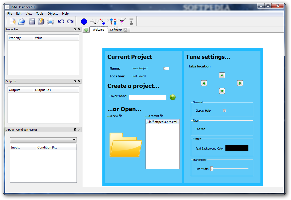Open the Tools menu

click(x=40, y=14)
